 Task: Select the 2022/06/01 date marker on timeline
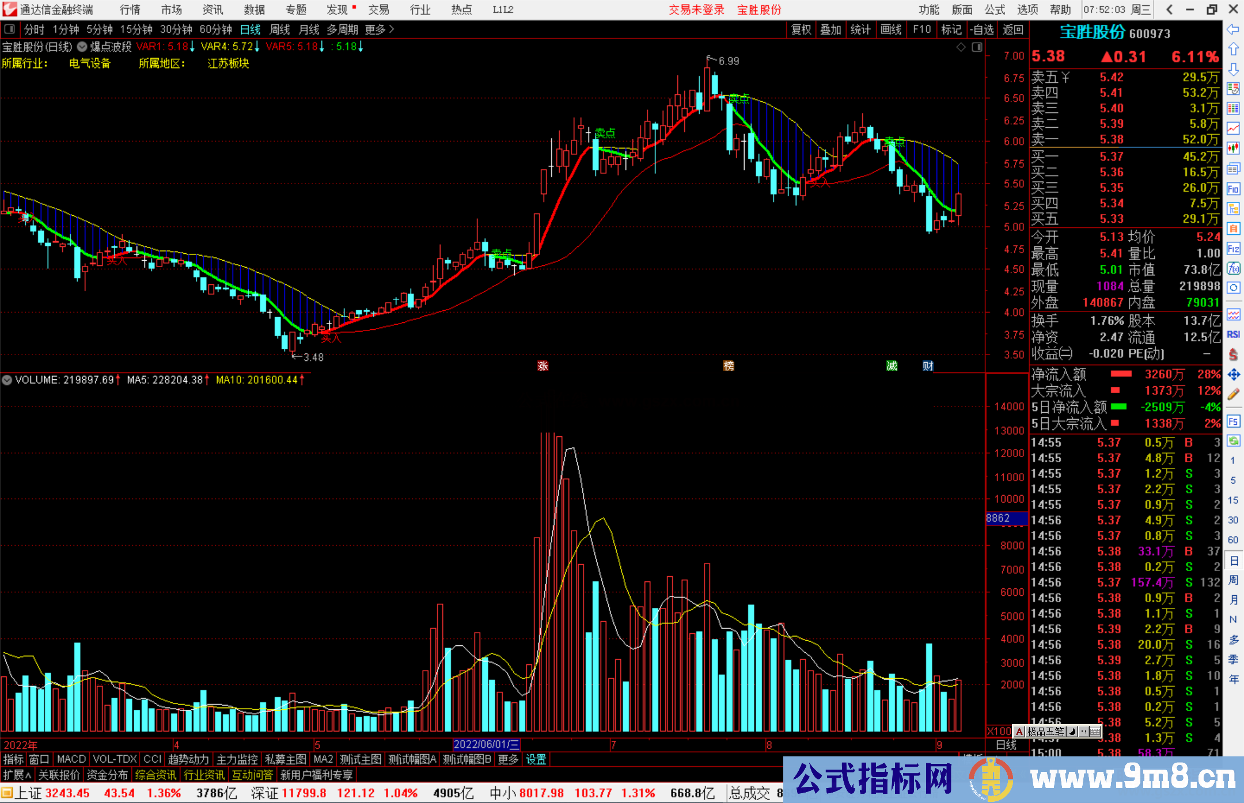tap(487, 744)
